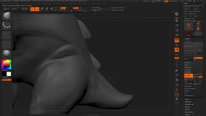
Task: Toggle the orange Menus button
Action: pos(166,1)
